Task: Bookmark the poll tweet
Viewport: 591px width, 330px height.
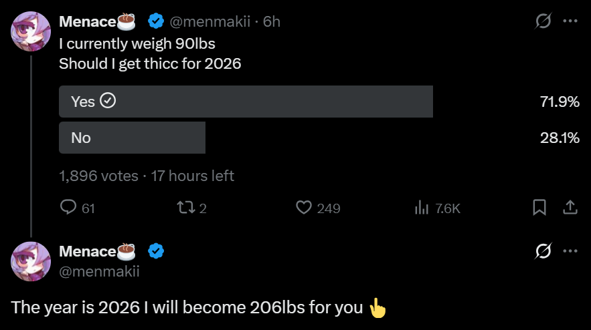Action: pos(539,208)
